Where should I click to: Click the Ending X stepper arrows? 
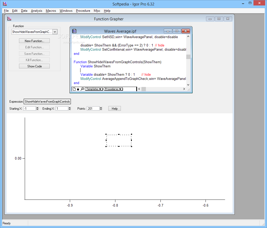click(x=70, y=108)
